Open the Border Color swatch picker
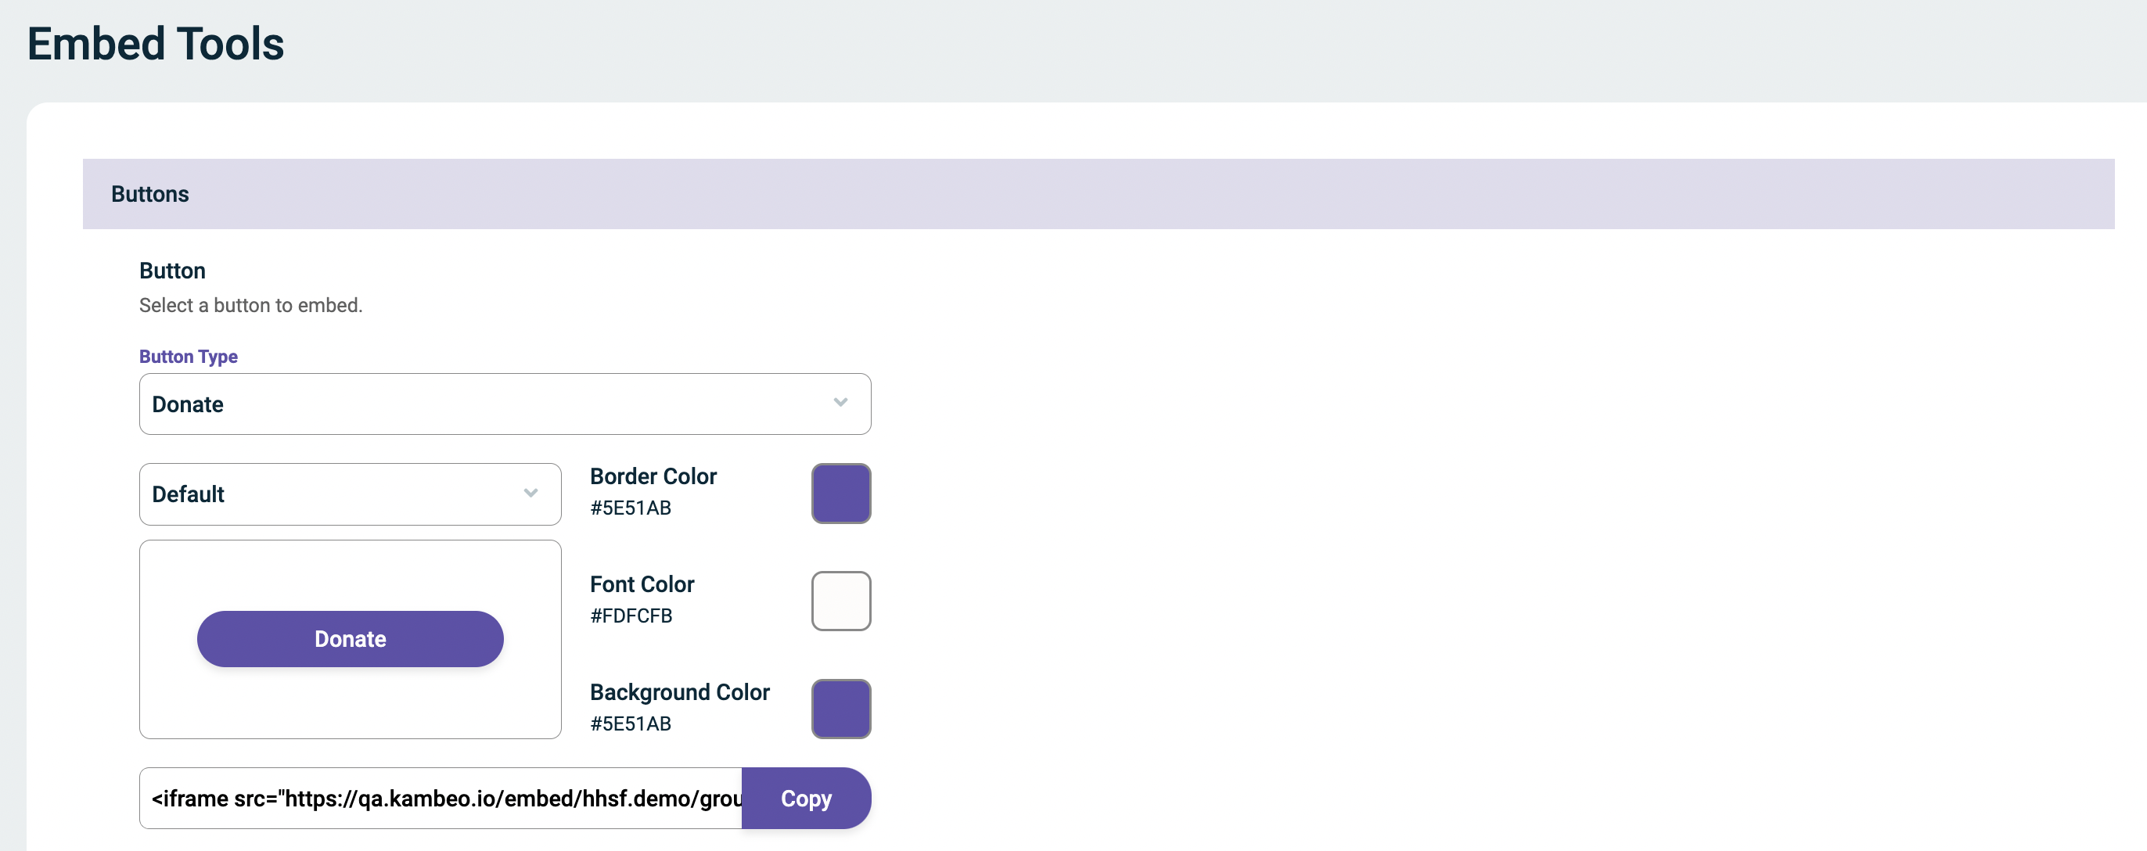 coord(841,494)
